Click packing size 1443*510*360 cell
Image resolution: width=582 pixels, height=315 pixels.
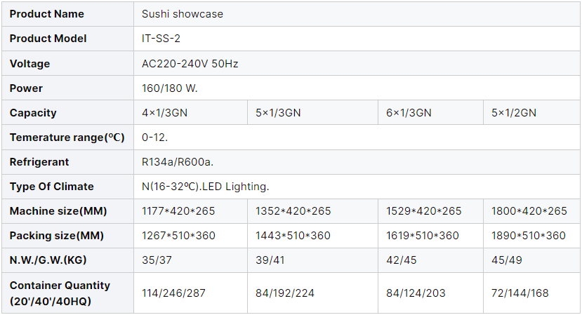click(293, 236)
